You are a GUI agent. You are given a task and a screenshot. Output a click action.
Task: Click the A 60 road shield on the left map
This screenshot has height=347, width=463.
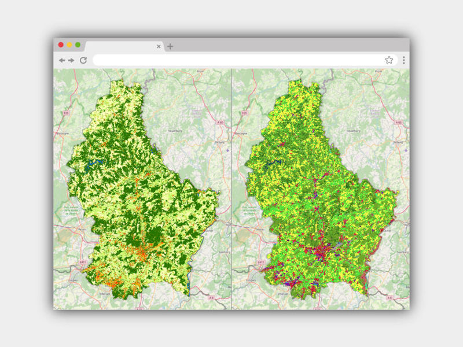click(x=221, y=122)
